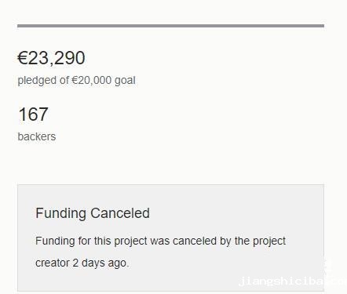This screenshot has width=347, height=294.
Task: Click the jiangshicibai watermark text
Action: [x=293, y=281]
